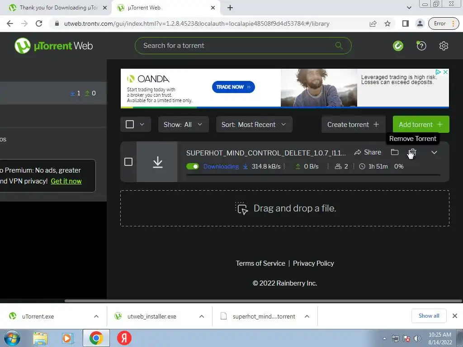Viewport: 463px width, 347px height.
Task: Expand the SUPERHOT torrent details chevron
Action: [434, 153]
